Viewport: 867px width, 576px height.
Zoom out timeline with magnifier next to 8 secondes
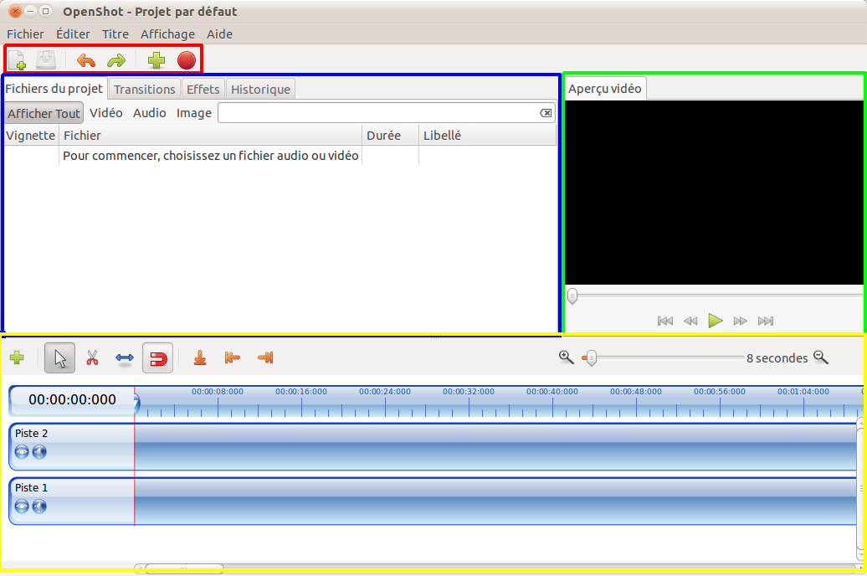pos(821,357)
